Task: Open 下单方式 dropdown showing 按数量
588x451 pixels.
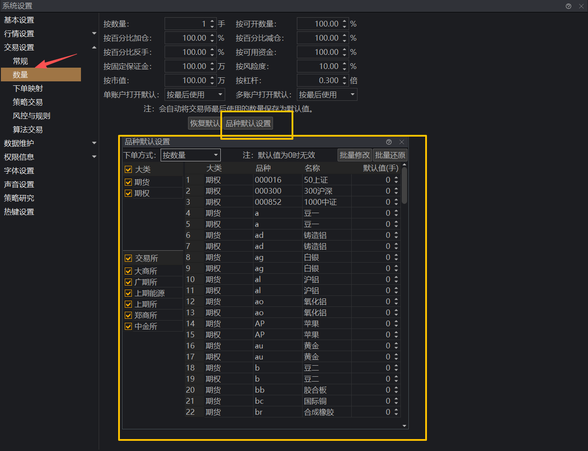Action: click(190, 155)
